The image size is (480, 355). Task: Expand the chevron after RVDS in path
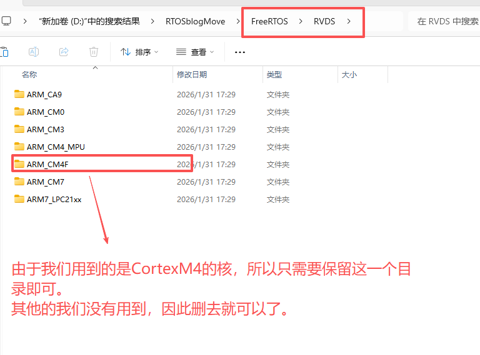coord(349,21)
